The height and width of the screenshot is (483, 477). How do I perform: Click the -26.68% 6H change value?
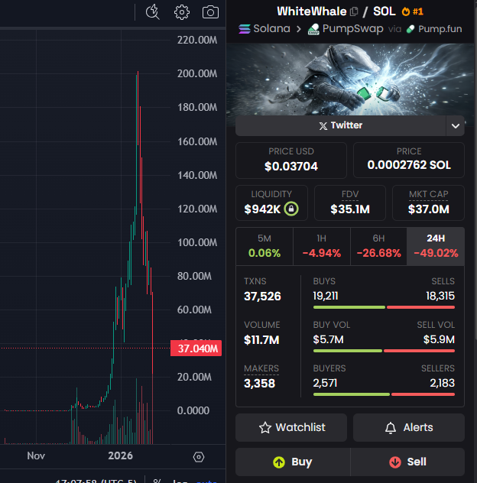pos(378,253)
